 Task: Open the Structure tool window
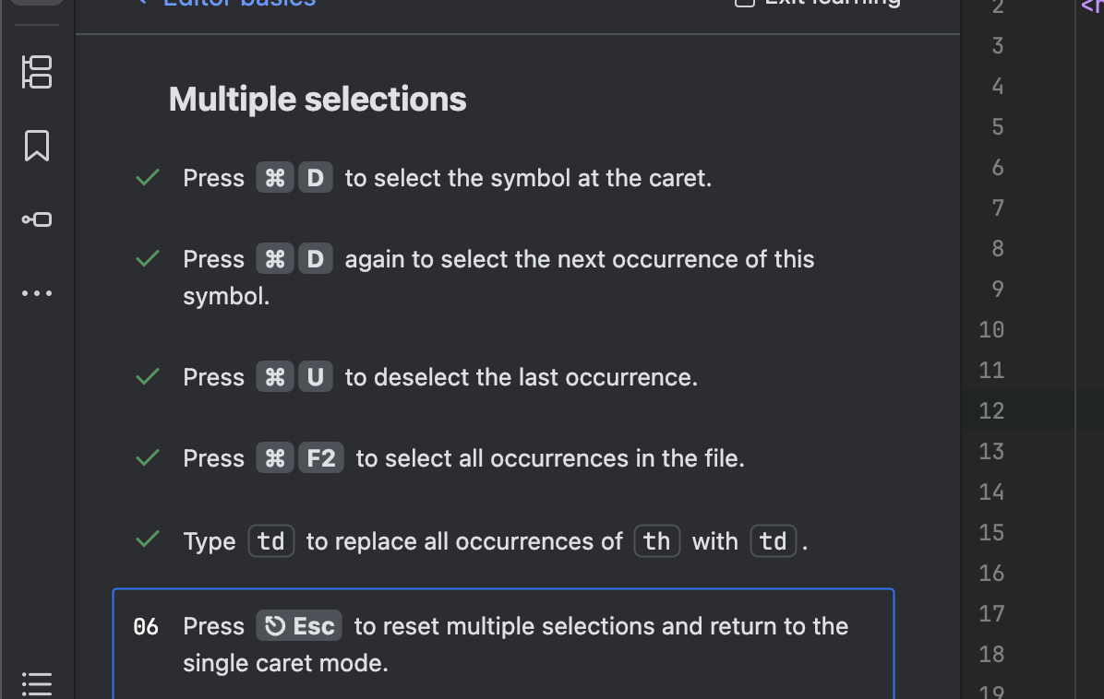37,72
